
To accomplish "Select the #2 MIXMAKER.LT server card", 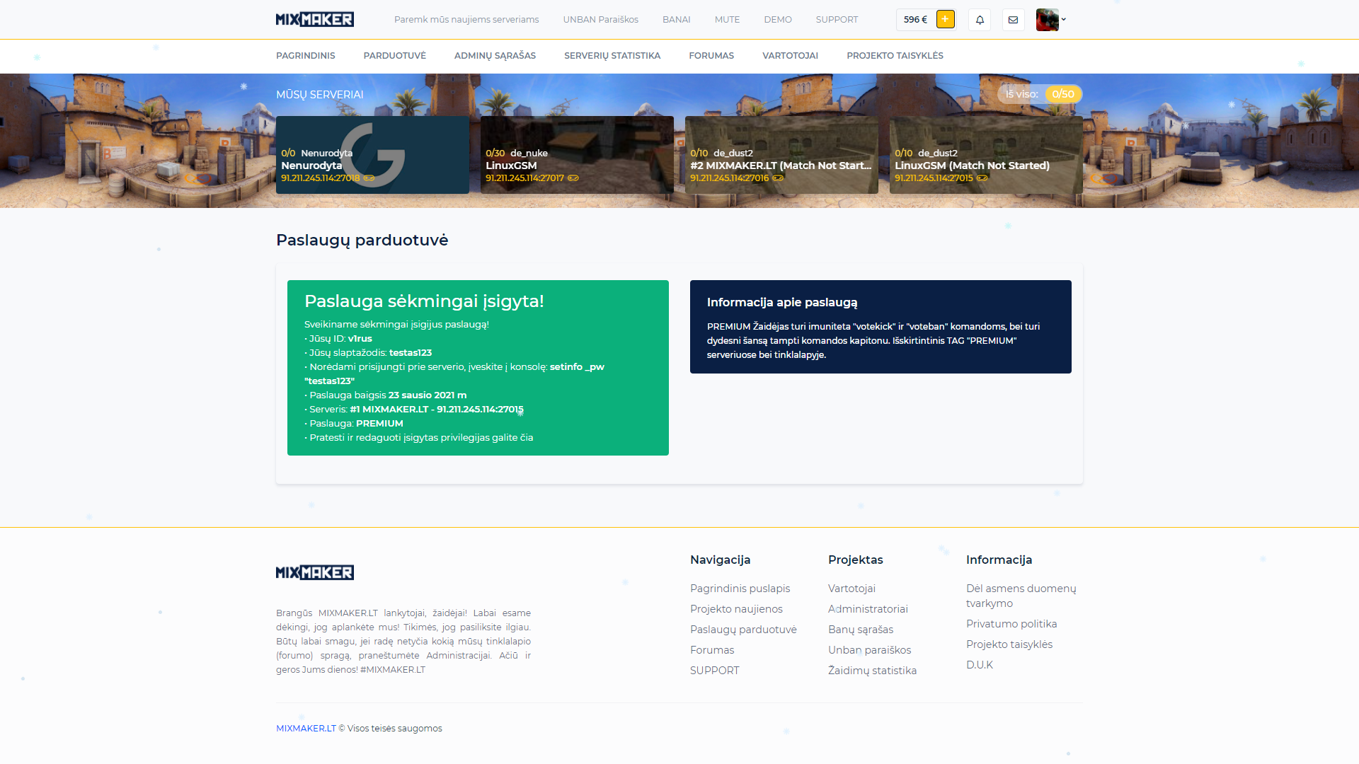I will pos(781,155).
